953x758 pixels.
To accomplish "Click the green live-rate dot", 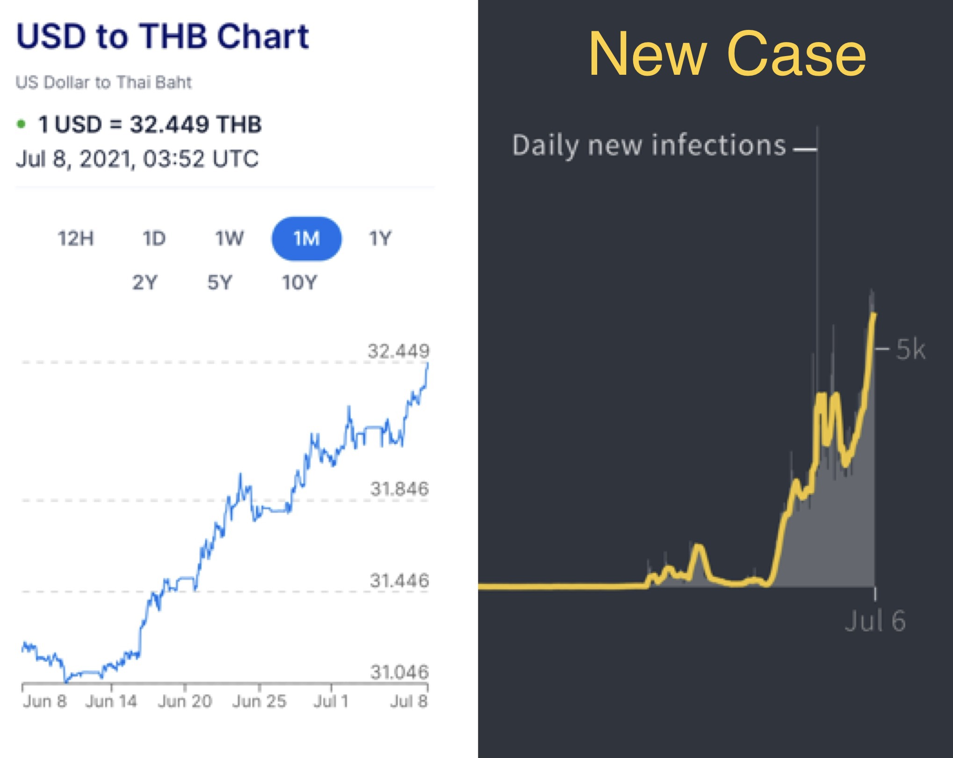I will 21,124.
